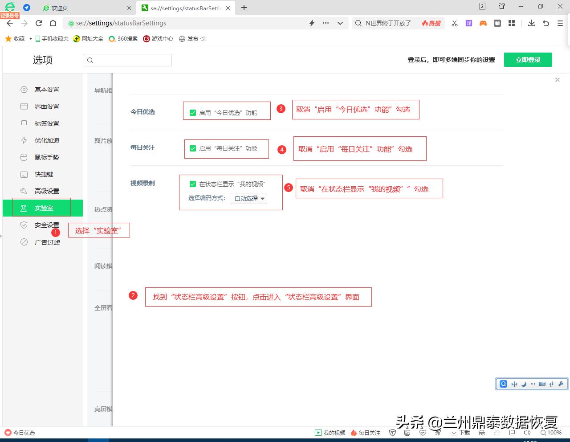Image resolution: width=570 pixels, height=442 pixels.
Task: Select 安全设置 in the settings sidebar
Action: click(47, 225)
